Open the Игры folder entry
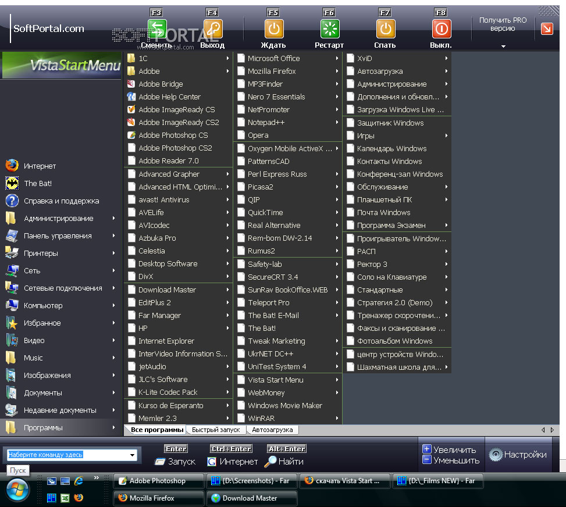 (x=397, y=135)
